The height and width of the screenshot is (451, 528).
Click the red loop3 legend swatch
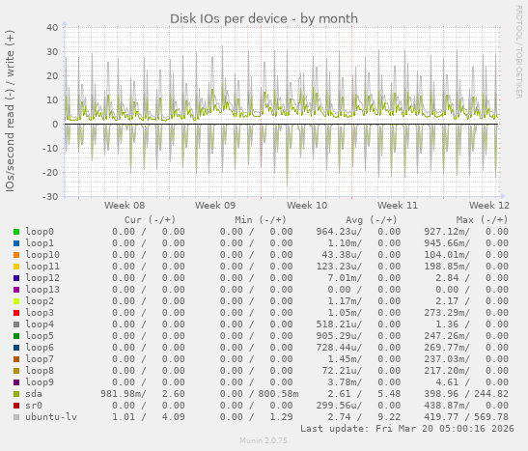point(16,313)
